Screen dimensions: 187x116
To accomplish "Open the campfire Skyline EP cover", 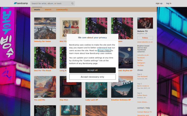I will (x=126, y=58).
